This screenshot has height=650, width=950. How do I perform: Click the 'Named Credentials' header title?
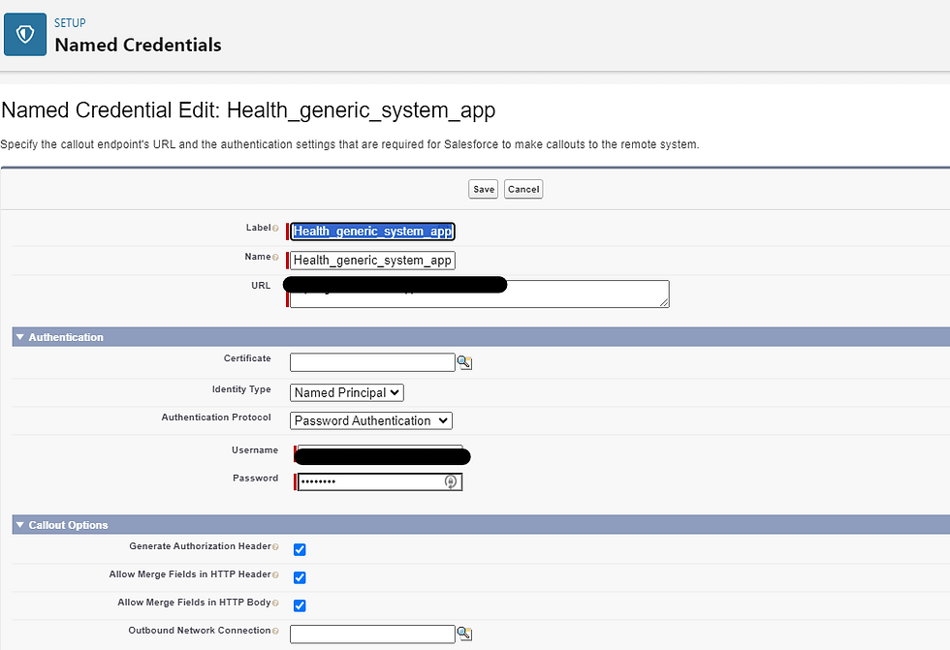pyautogui.click(x=138, y=45)
